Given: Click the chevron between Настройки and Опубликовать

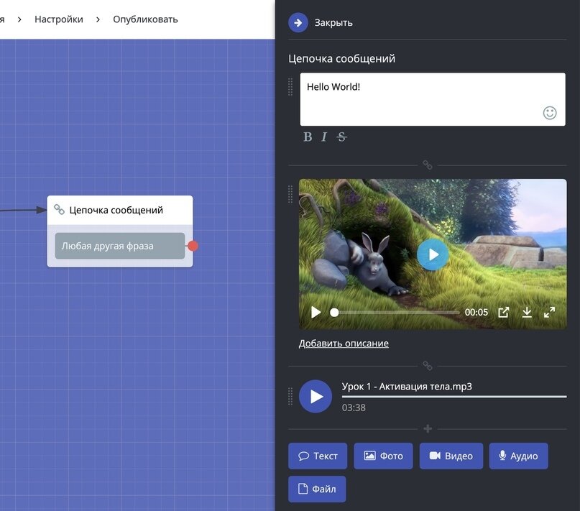Looking at the screenshot, I should (x=98, y=19).
